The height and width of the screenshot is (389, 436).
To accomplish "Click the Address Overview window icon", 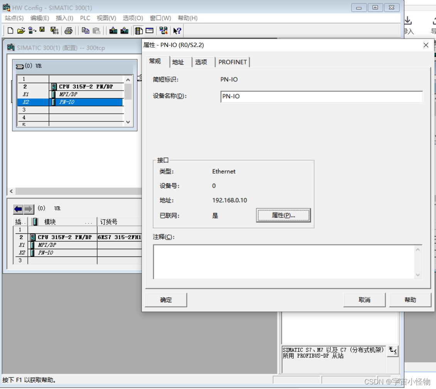I will click(150, 30).
